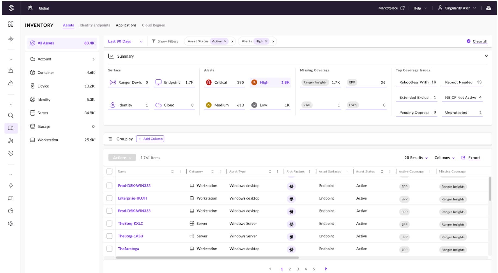Viewport: 498px width, 273px height.
Task: Click the Export link
Action: pos(474,158)
